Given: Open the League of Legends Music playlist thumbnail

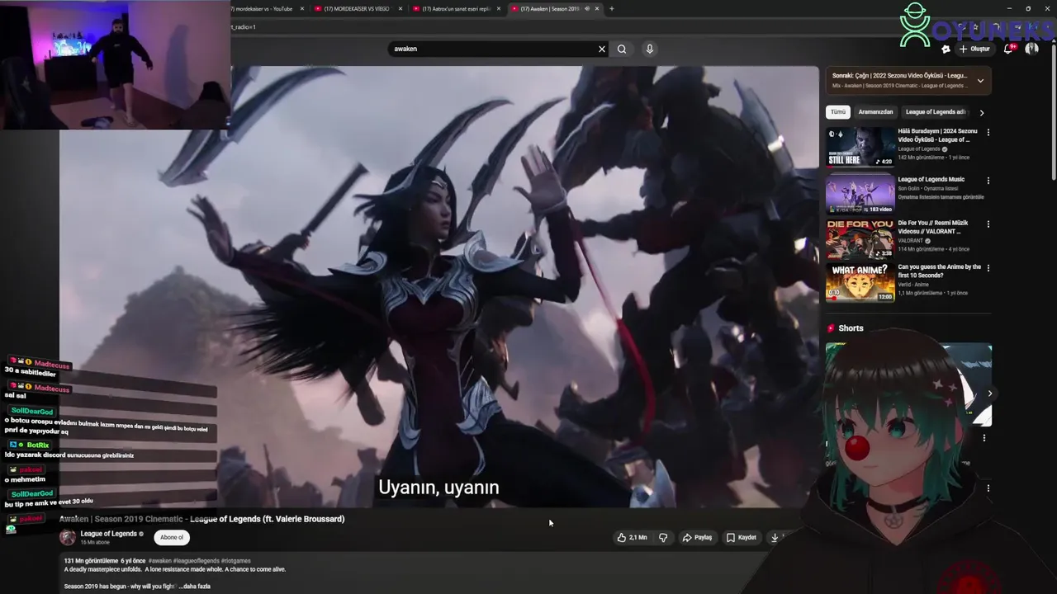Looking at the screenshot, I should 860,194.
